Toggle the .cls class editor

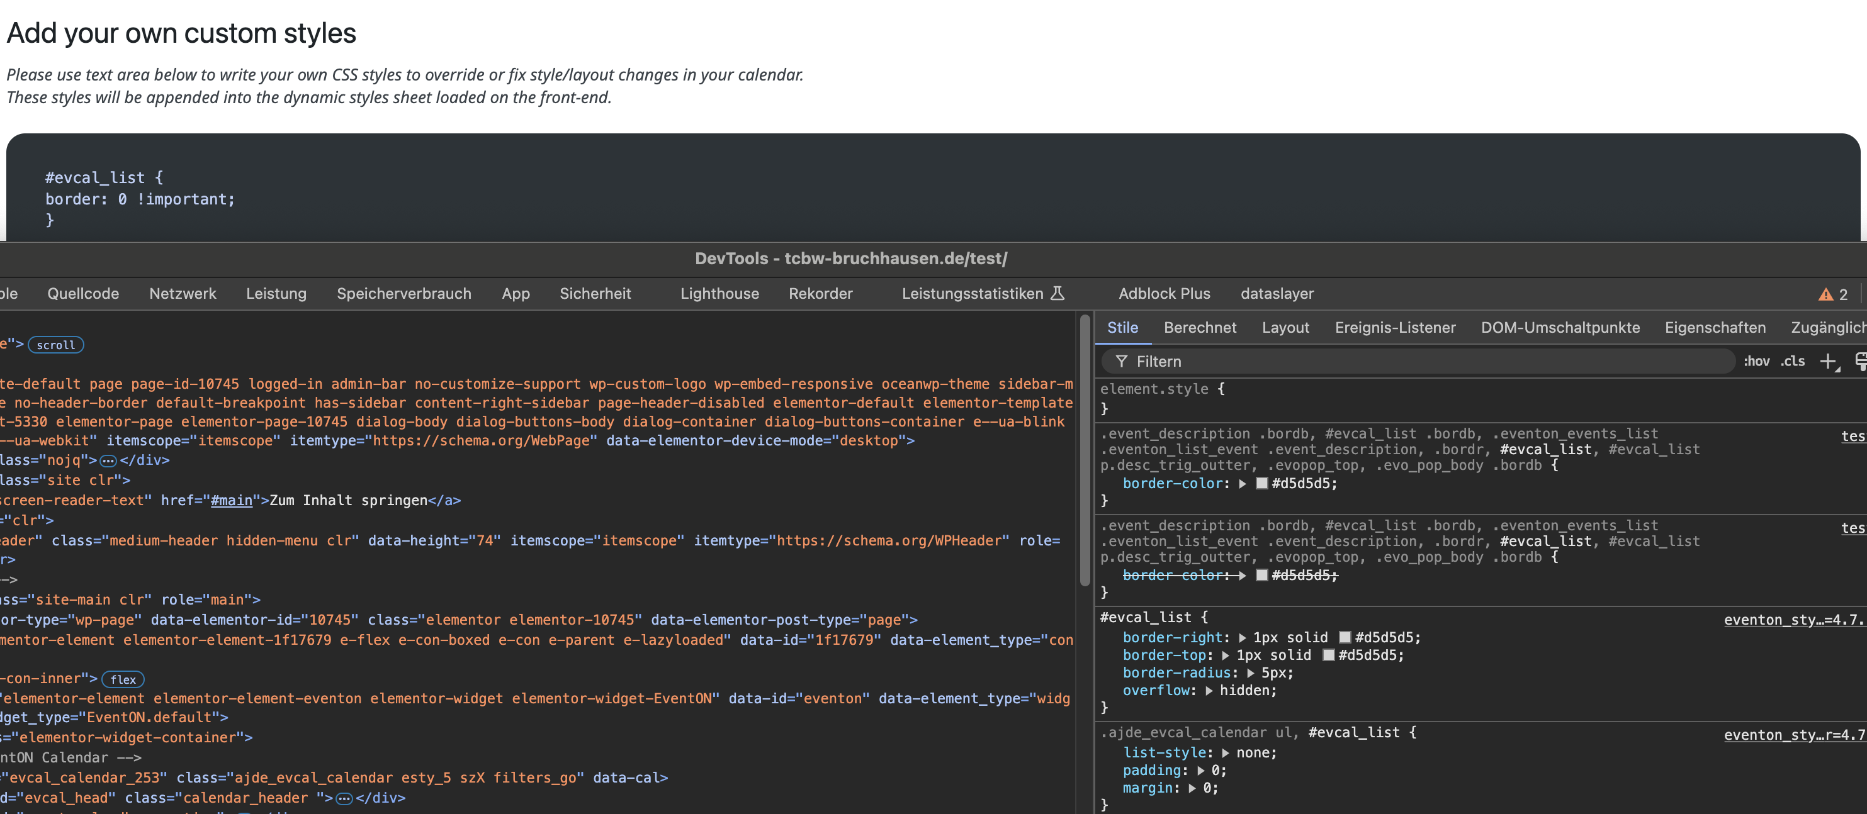coord(1792,360)
